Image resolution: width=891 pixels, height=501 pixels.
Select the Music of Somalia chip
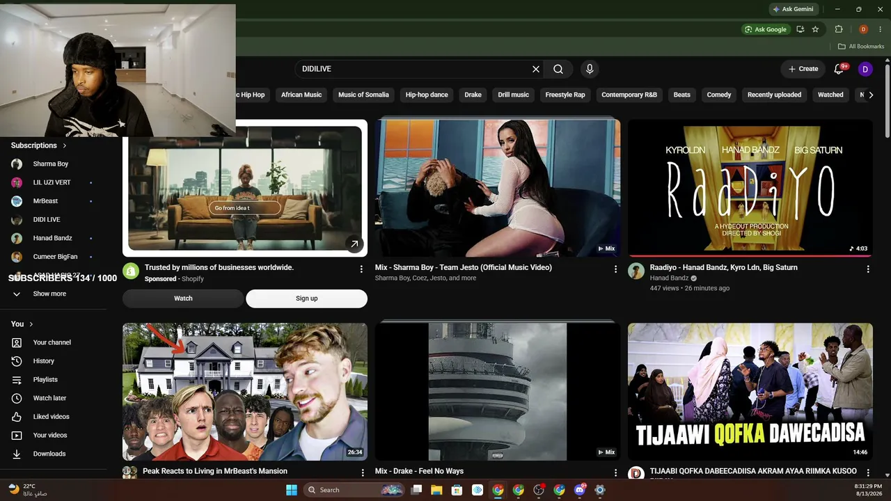[x=363, y=95]
